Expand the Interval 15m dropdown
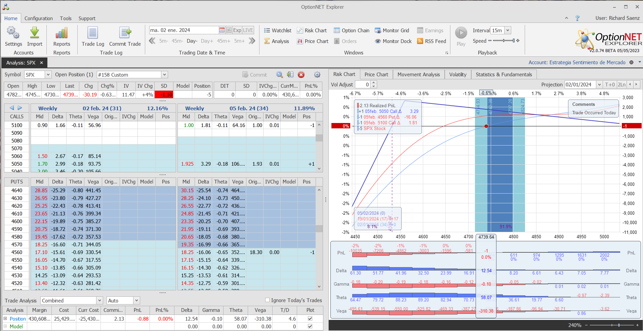 508,30
